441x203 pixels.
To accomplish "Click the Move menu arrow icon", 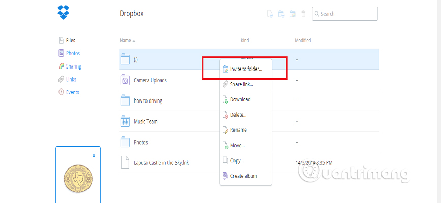I will click(225, 146).
